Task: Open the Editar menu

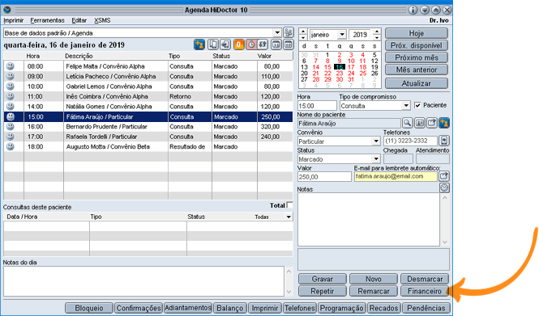Action: [79, 20]
